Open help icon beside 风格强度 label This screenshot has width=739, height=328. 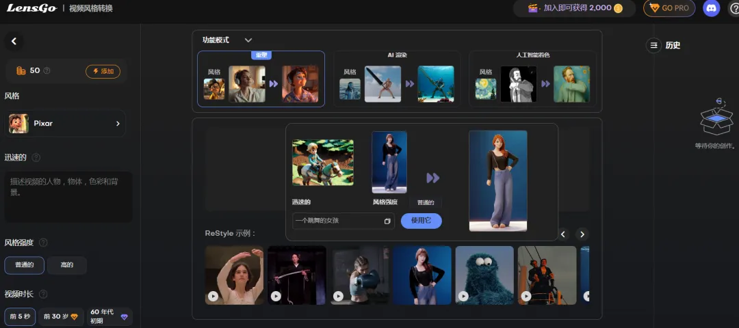[43, 243]
